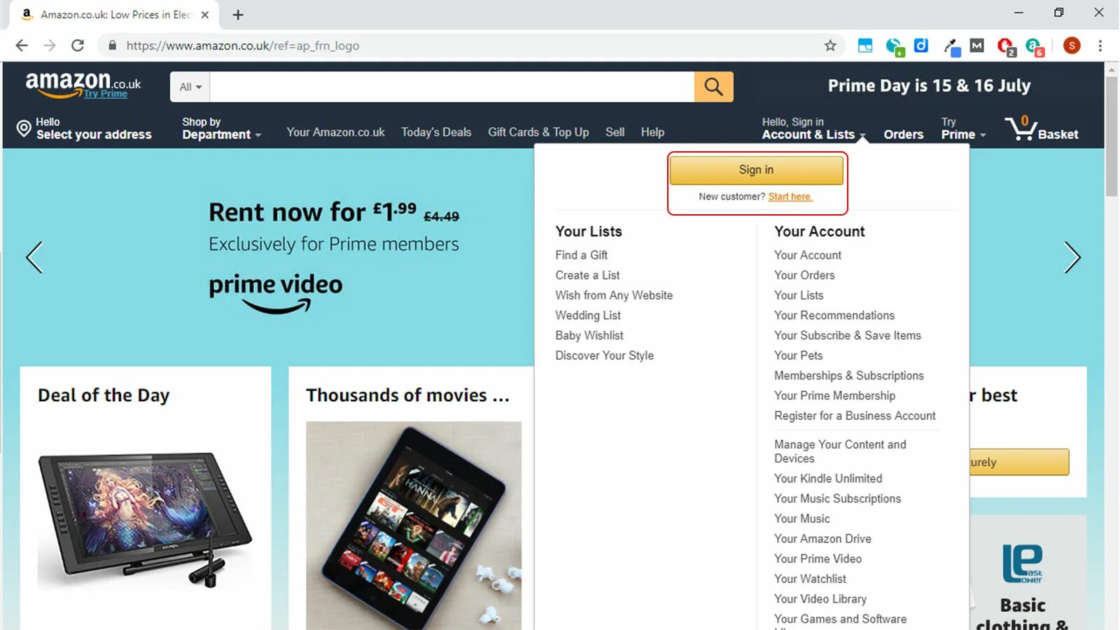Open Memberships & Subscriptions

pyautogui.click(x=849, y=376)
